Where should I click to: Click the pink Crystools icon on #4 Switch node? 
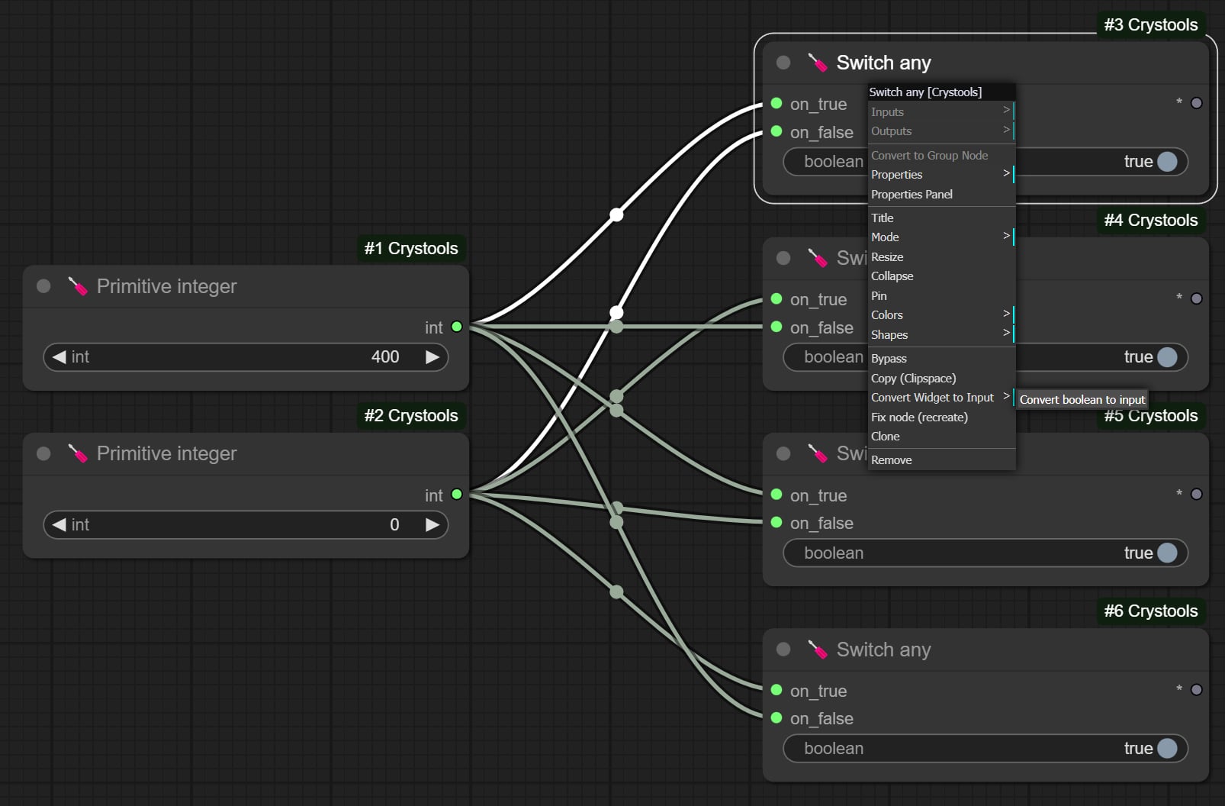pos(817,258)
